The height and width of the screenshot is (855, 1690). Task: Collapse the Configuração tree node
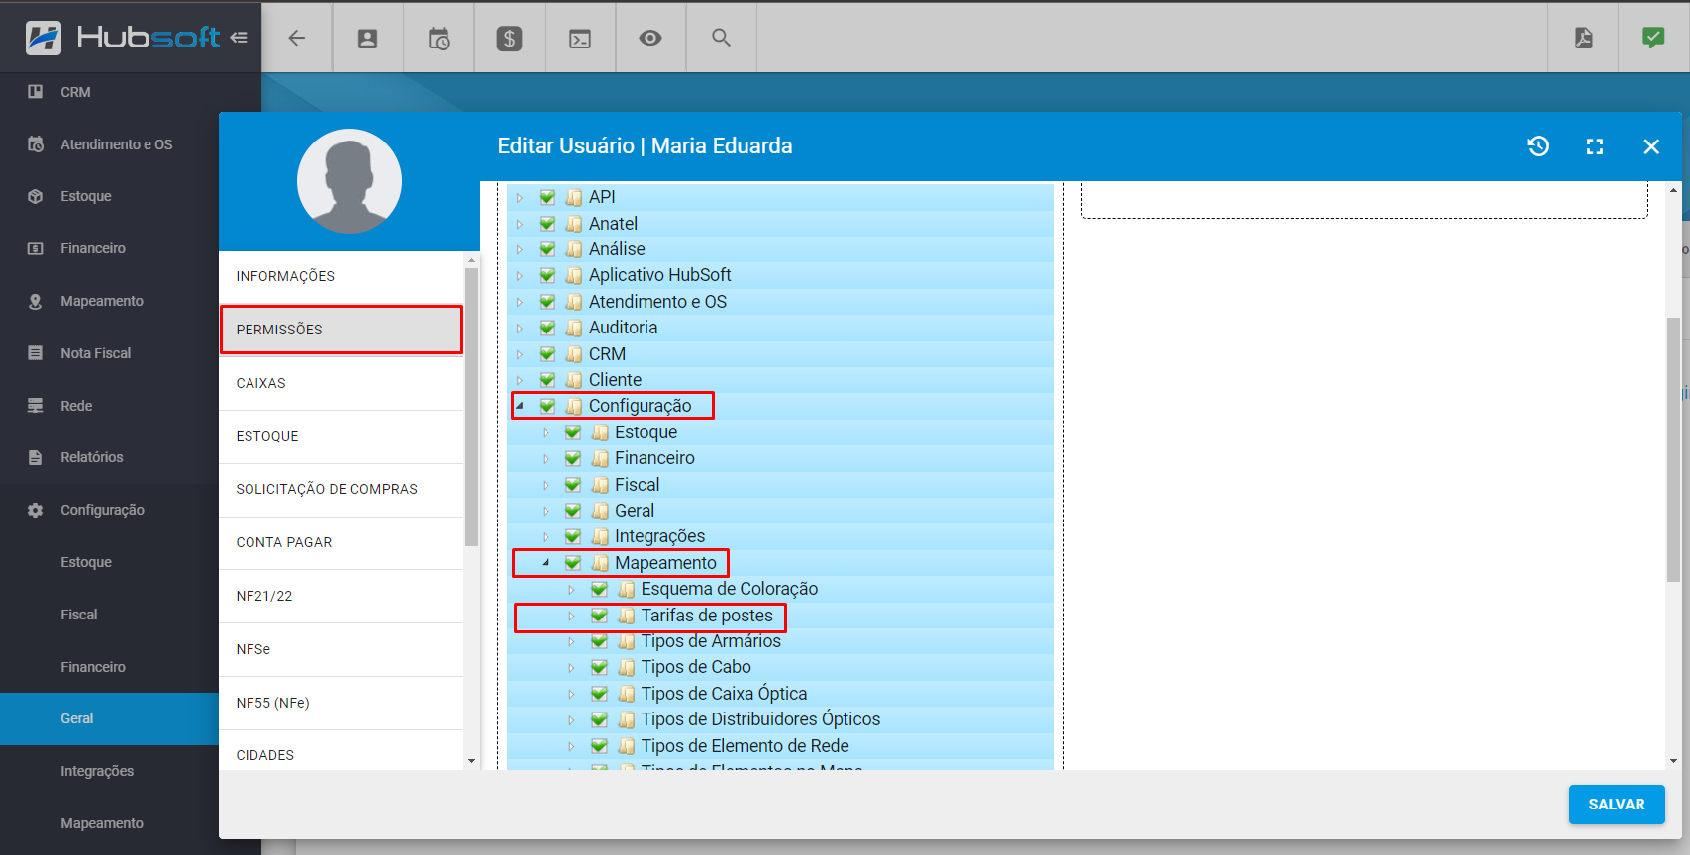[520, 406]
